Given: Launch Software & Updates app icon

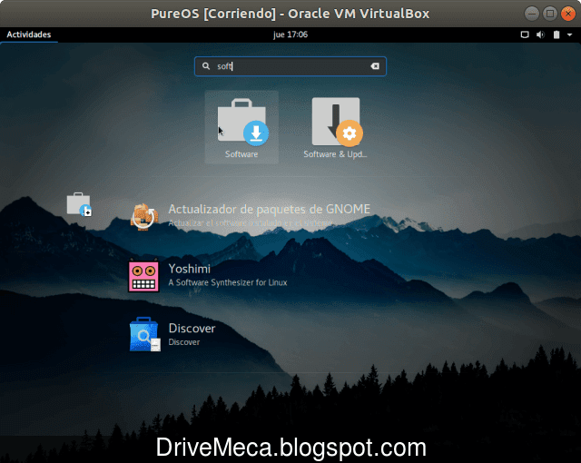Looking at the screenshot, I should coord(337,123).
